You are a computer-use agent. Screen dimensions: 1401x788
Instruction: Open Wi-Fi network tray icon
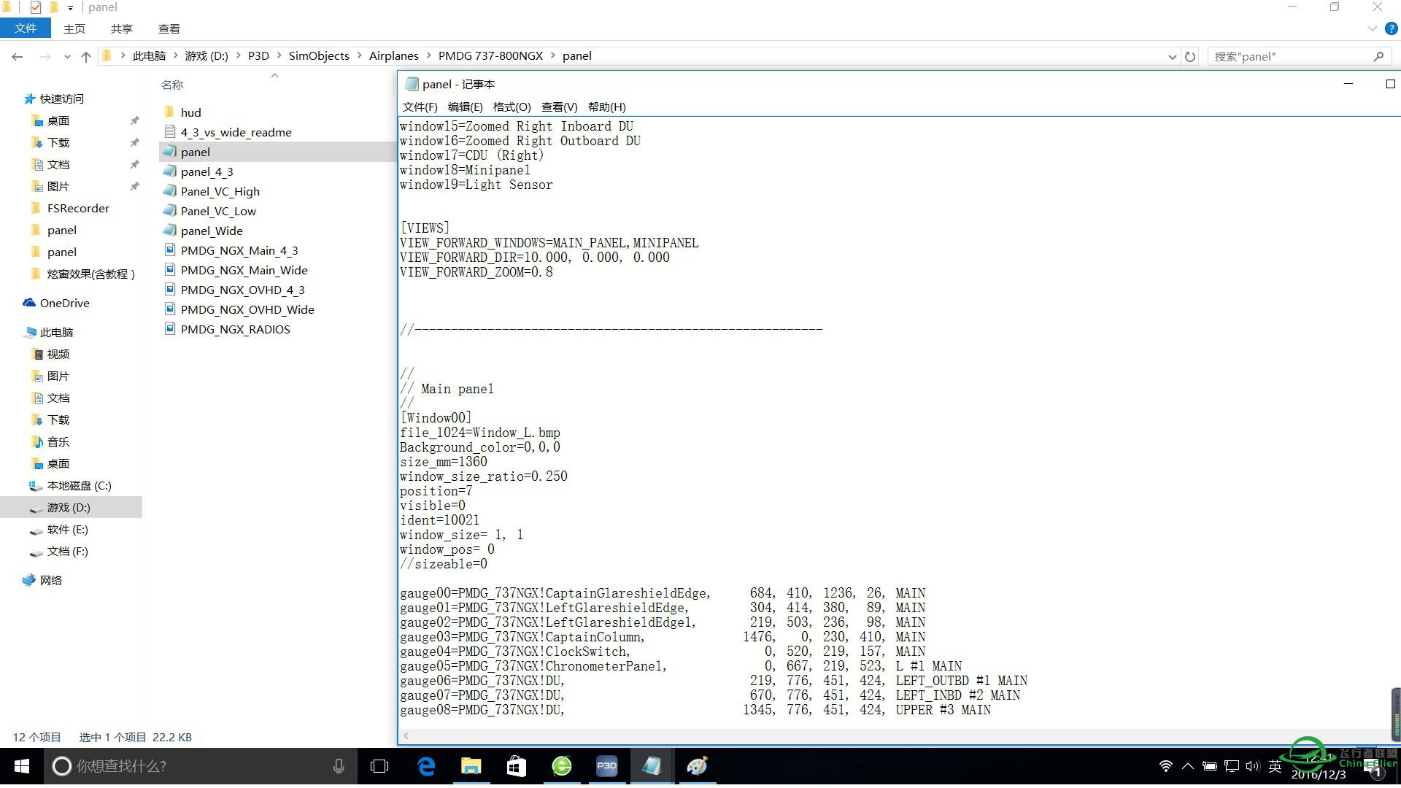click(x=1166, y=766)
